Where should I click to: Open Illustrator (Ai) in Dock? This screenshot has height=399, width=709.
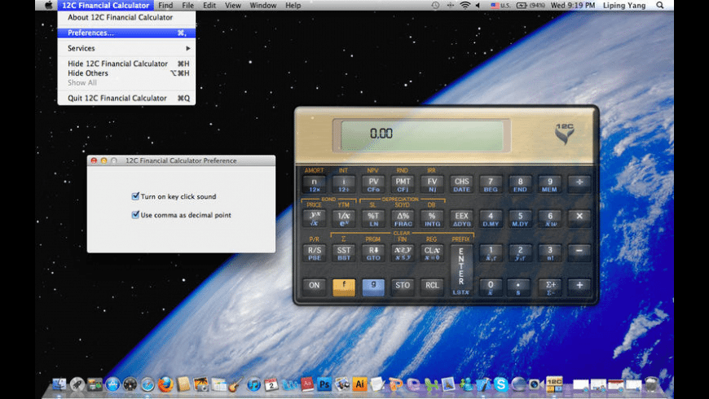coord(359,384)
